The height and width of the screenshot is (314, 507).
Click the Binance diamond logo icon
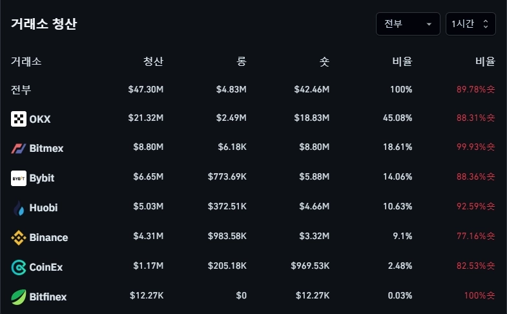pyautogui.click(x=19, y=238)
